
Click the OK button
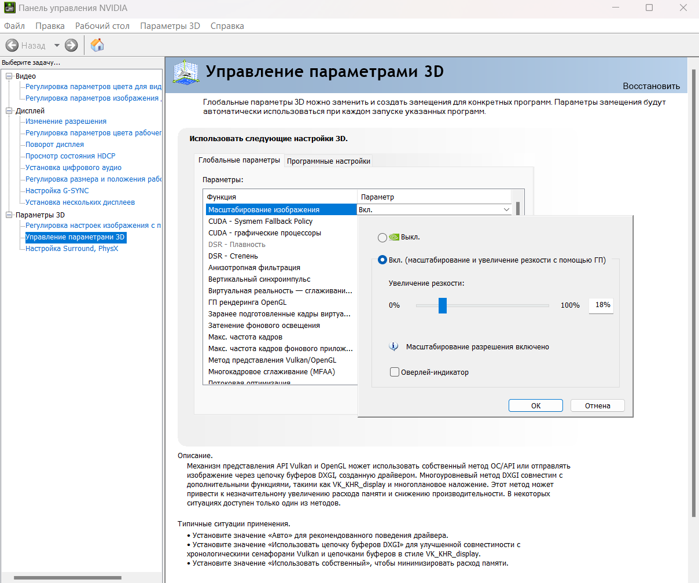536,405
